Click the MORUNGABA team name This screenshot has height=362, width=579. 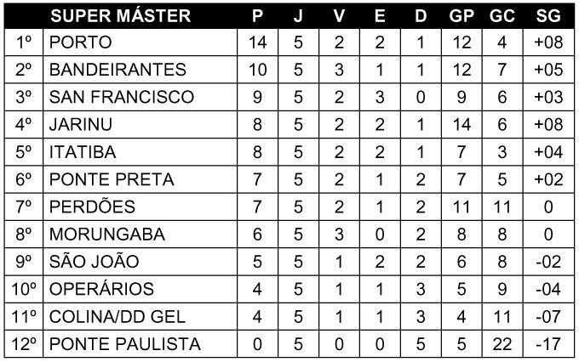pos(107,234)
